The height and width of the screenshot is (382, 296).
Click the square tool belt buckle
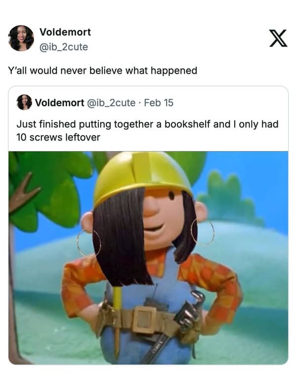tap(144, 319)
